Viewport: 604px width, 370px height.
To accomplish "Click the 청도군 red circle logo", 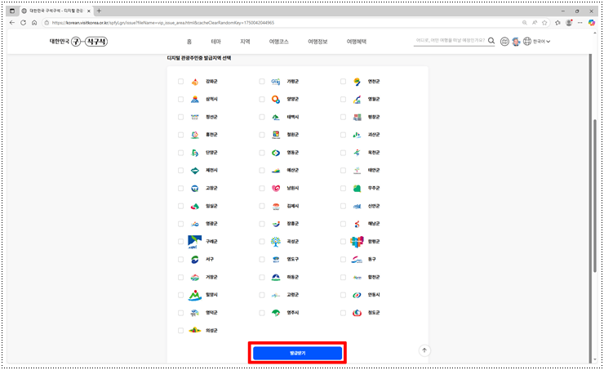I will [357, 313].
